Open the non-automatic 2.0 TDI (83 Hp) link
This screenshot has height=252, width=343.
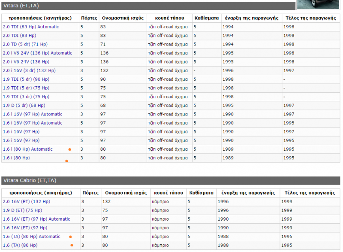click(x=19, y=36)
